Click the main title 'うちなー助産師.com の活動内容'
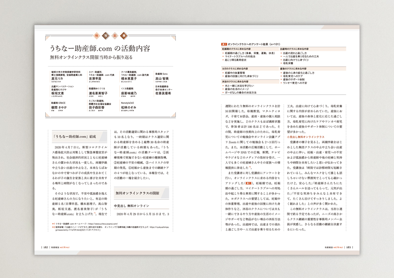 point(100,49)
